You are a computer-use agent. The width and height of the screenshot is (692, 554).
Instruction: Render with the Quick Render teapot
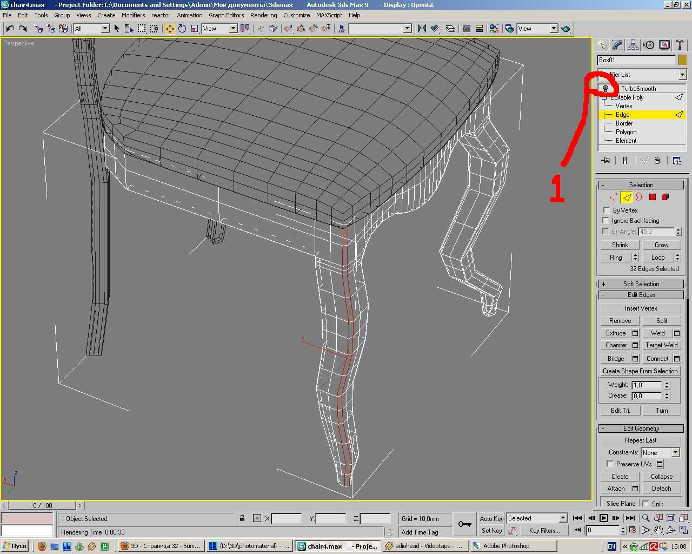(566, 29)
